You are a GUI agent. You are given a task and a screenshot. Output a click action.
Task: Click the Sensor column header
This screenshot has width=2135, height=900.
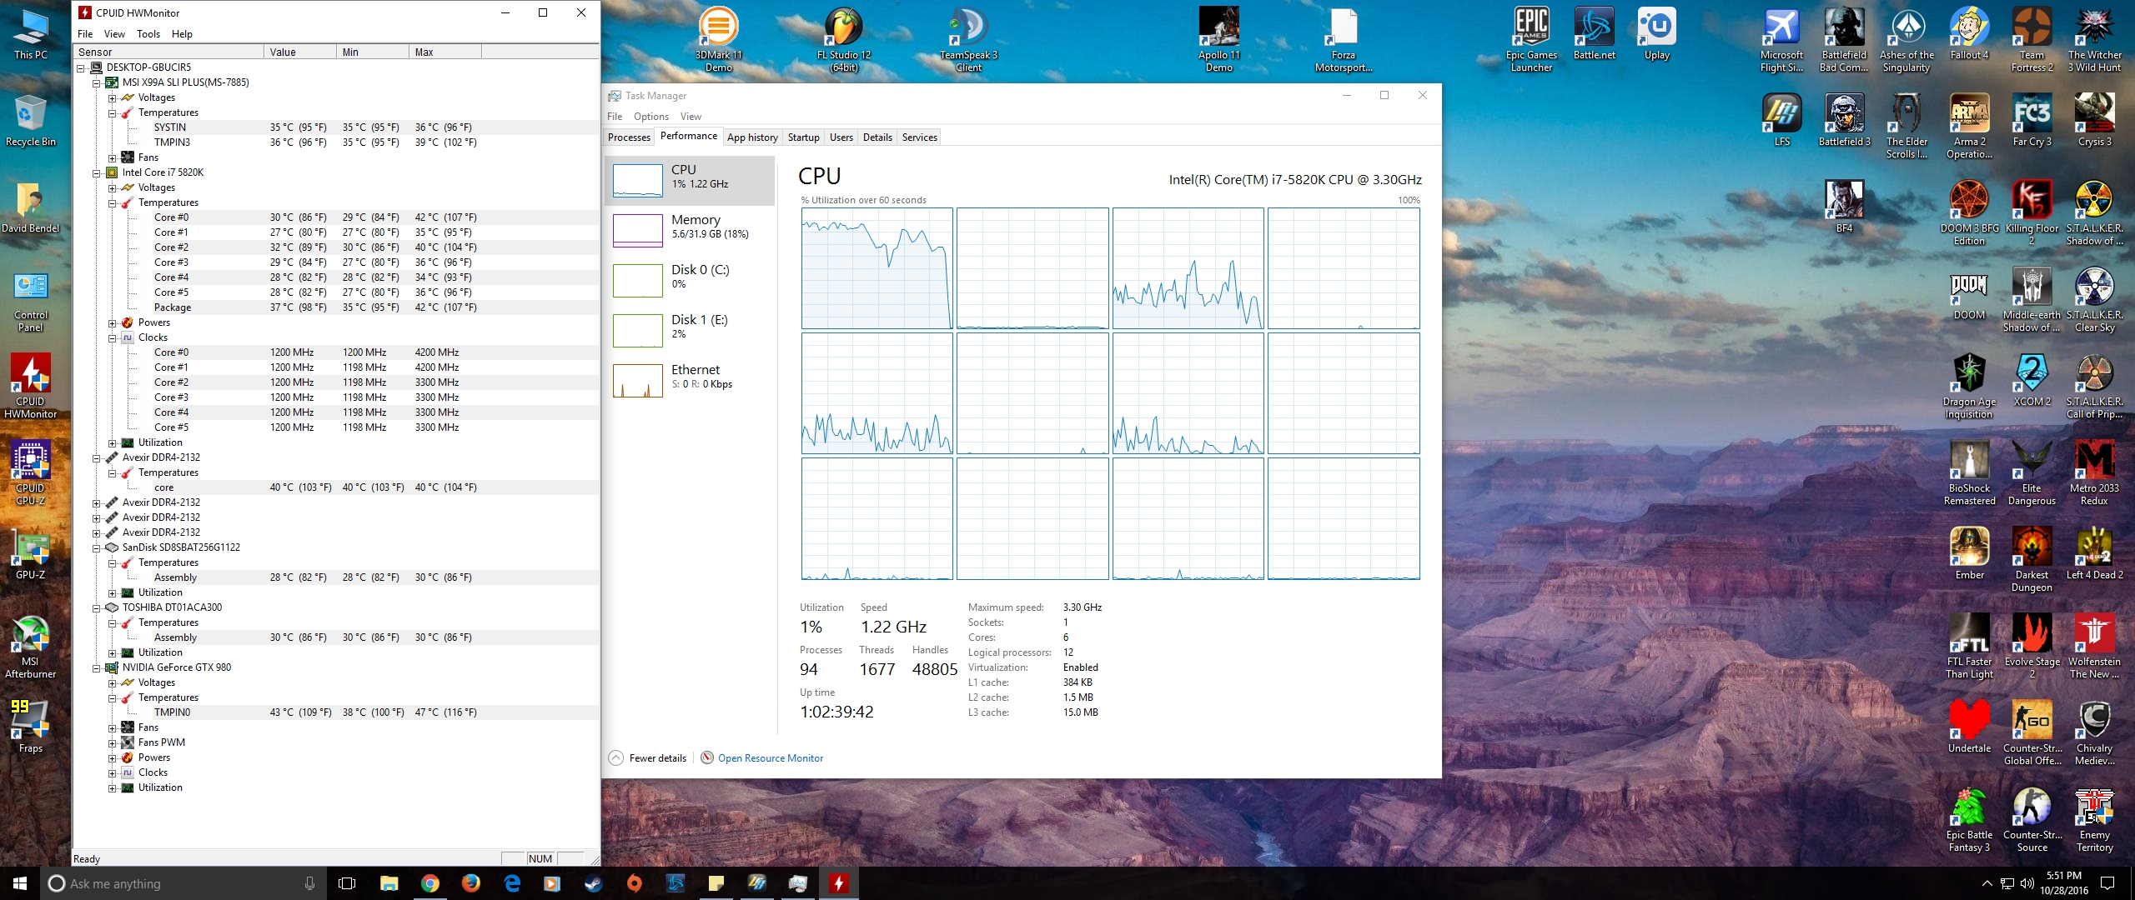tap(168, 52)
